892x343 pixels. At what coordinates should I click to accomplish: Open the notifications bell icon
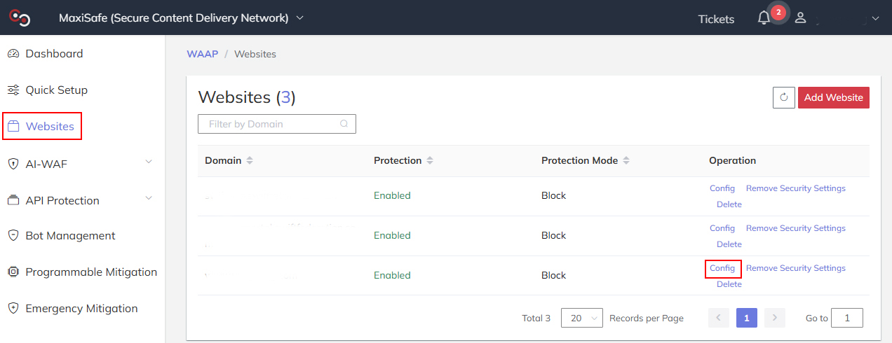[764, 18]
